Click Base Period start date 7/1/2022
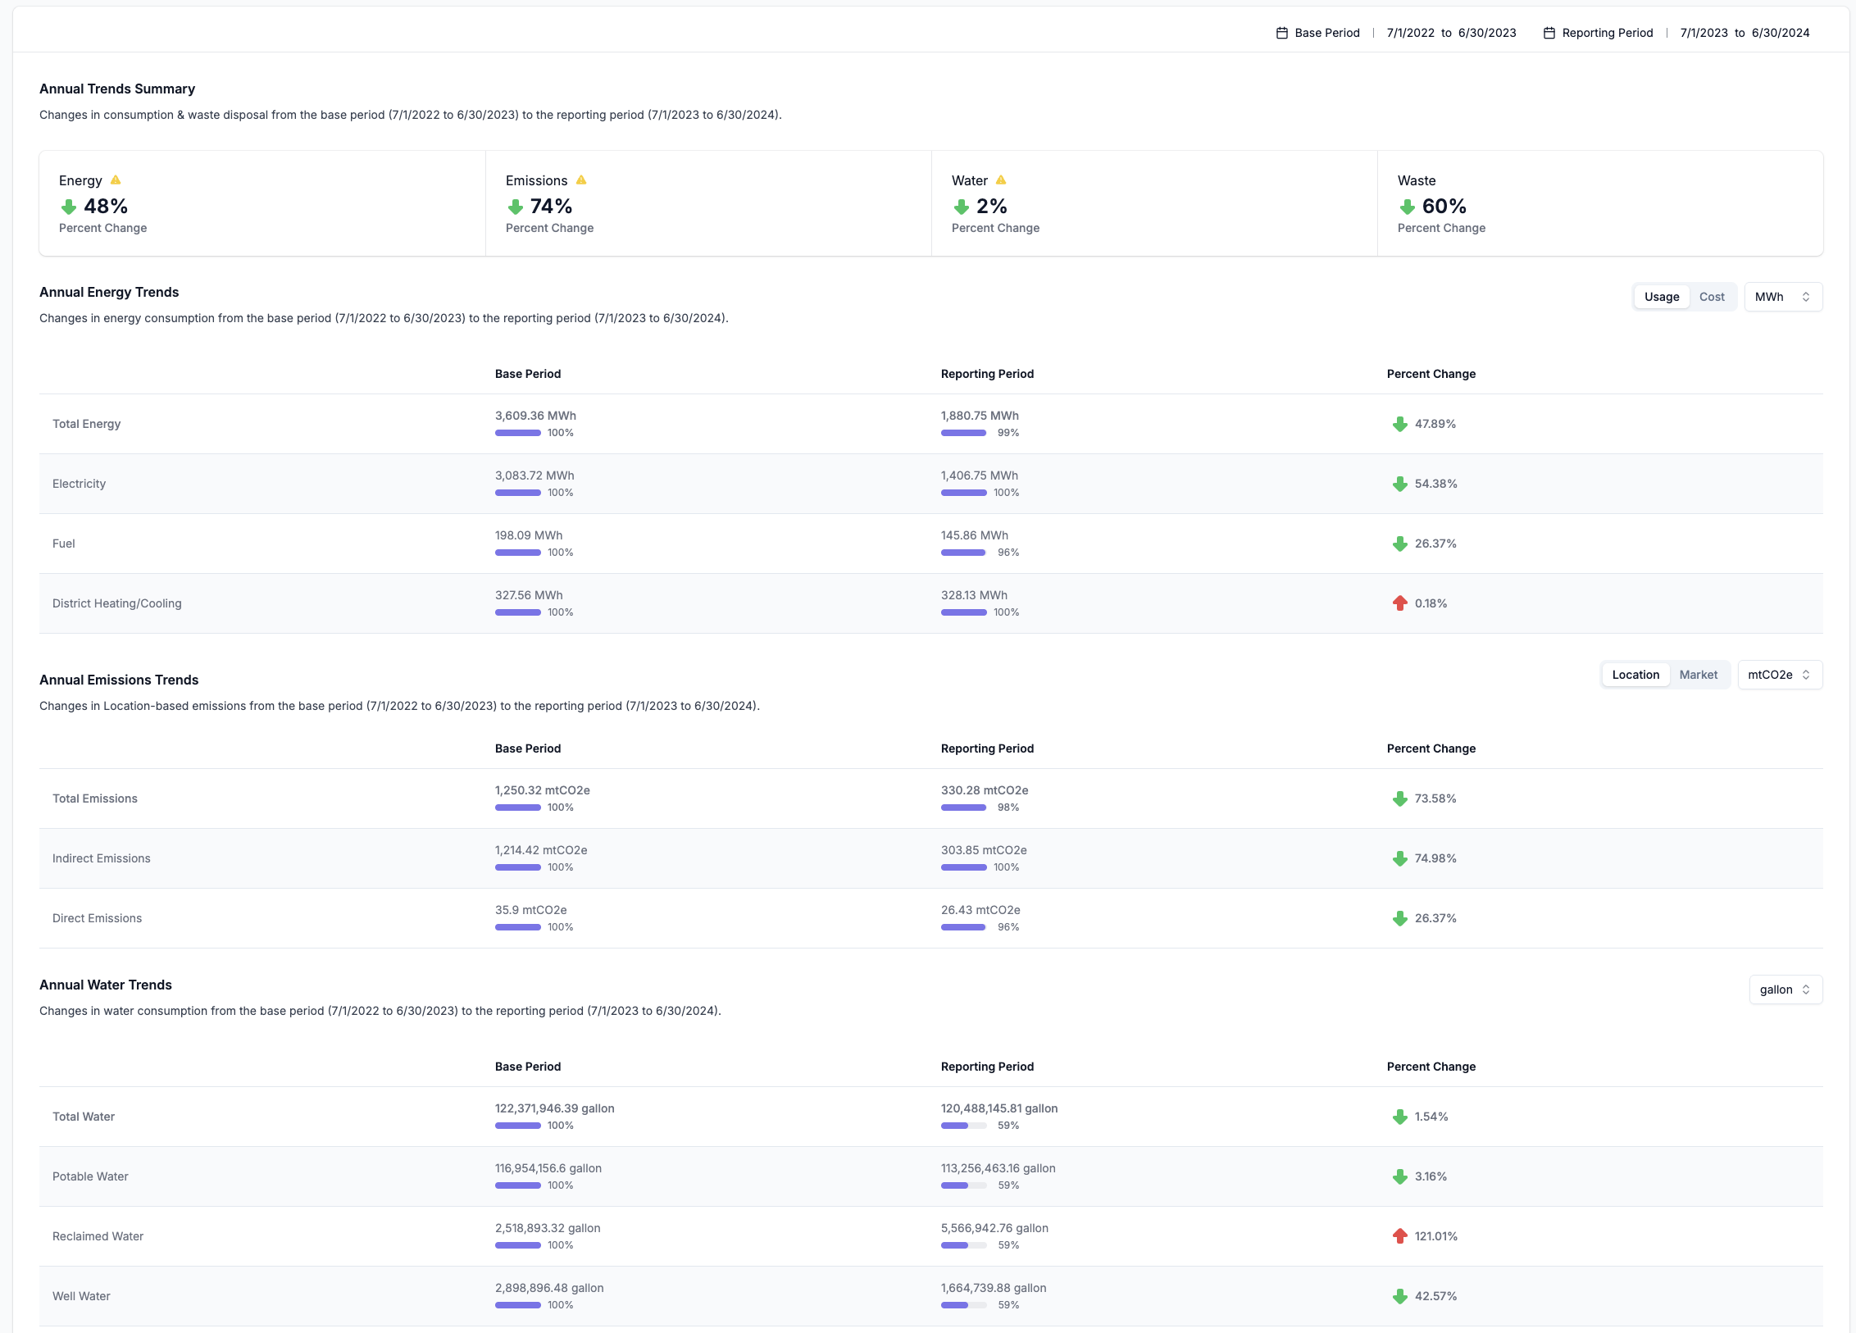 pos(1410,33)
